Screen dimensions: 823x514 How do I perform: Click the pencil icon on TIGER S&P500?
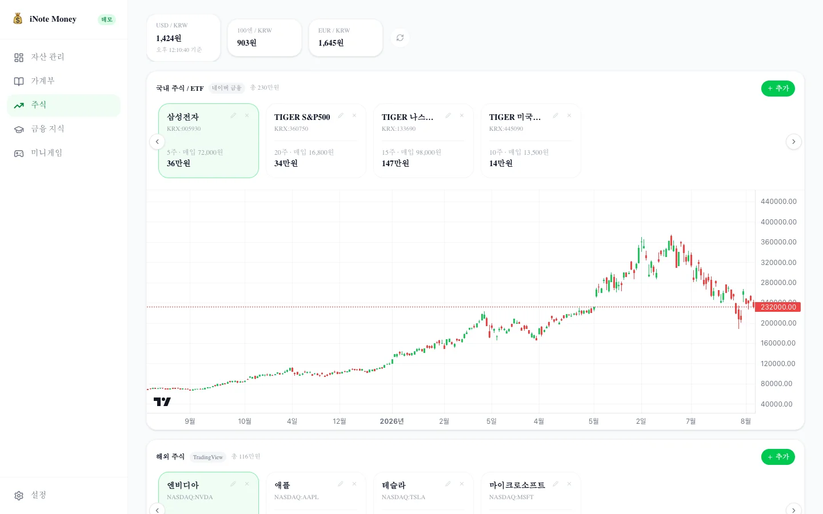coord(341,115)
